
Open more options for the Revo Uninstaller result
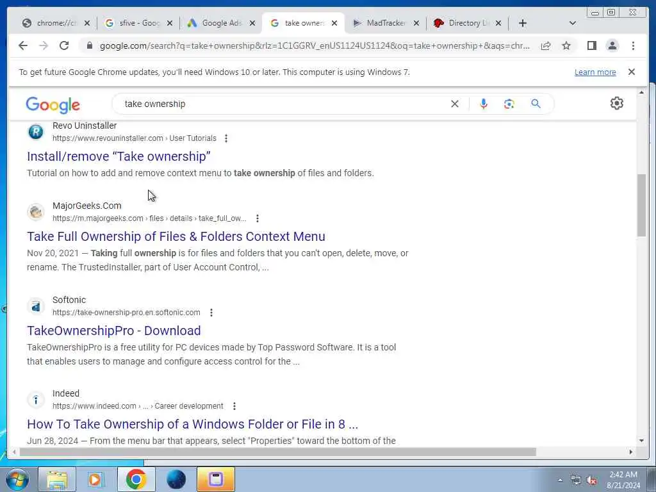pyautogui.click(x=226, y=138)
